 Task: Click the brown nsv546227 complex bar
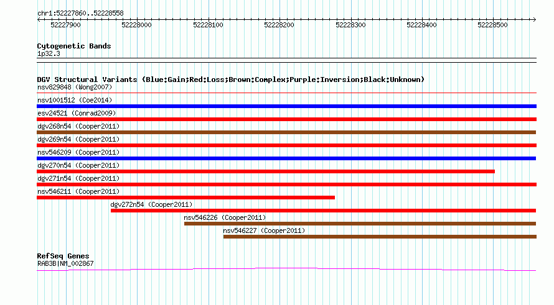[x=380, y=237]
